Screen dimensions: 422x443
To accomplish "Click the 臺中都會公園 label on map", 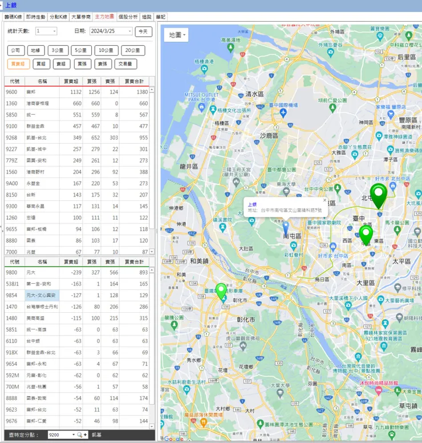I will coord(281,170).
